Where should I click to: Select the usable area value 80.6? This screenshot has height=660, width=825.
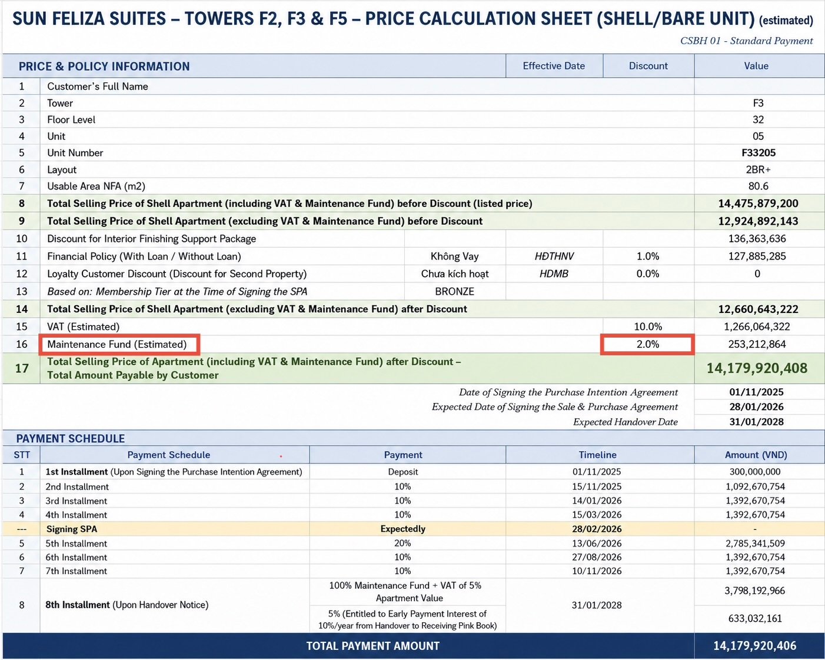(758, 186)
